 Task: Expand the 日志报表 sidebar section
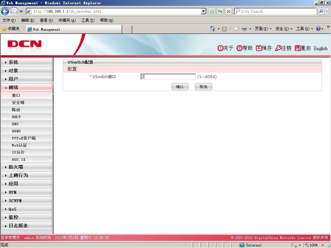pos(27,226)
